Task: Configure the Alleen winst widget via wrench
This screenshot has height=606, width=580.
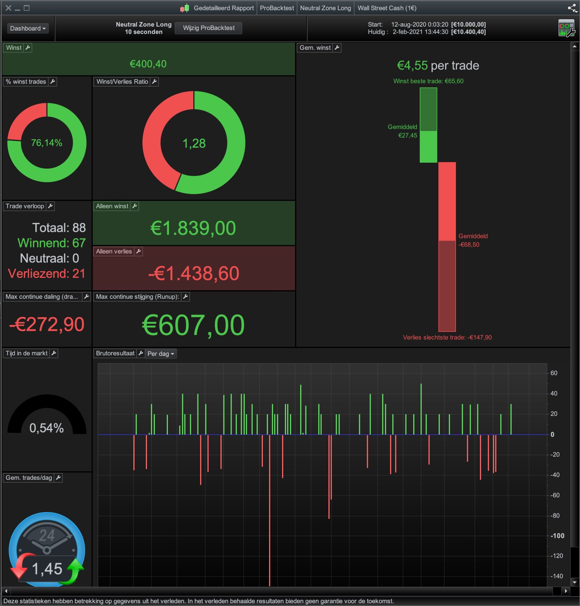Action: tap(135, 206)
